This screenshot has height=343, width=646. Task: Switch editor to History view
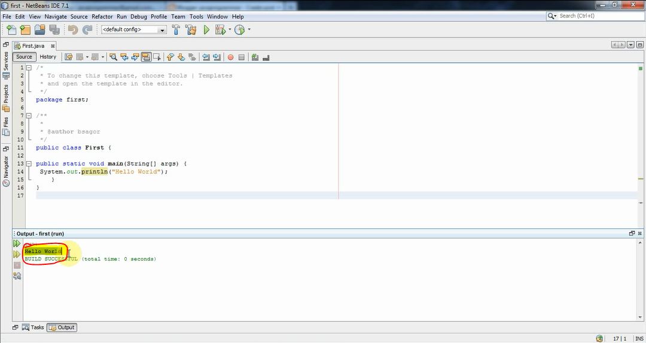coord(48,57)
